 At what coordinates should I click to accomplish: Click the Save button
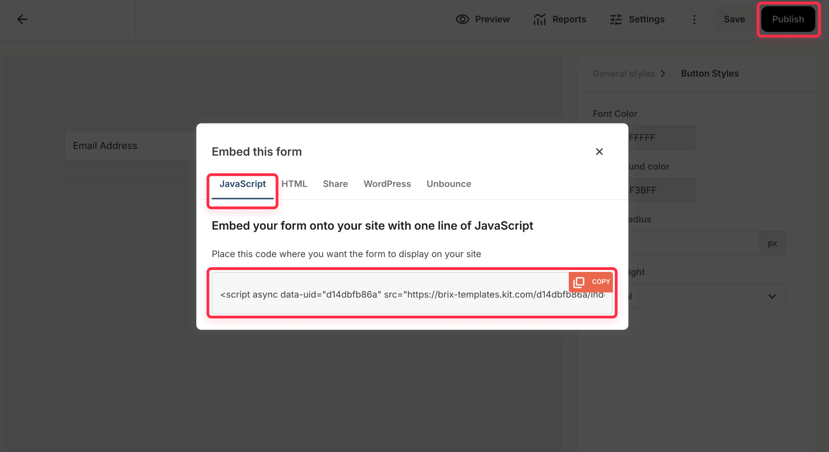click(734, 19)
